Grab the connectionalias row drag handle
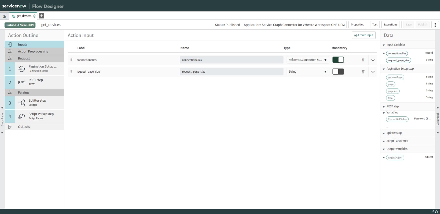The image size is (440, 214). tap(71, 60)
